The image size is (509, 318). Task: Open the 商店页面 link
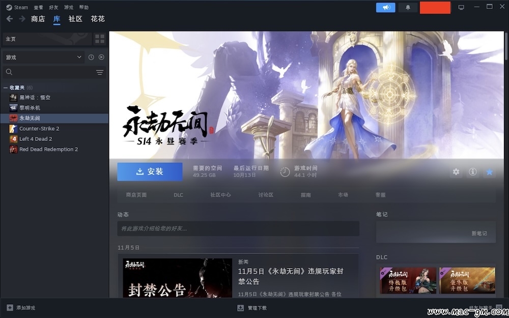click(x=136, y=195)
